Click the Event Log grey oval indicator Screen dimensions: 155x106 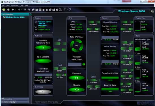coord(43,92)
